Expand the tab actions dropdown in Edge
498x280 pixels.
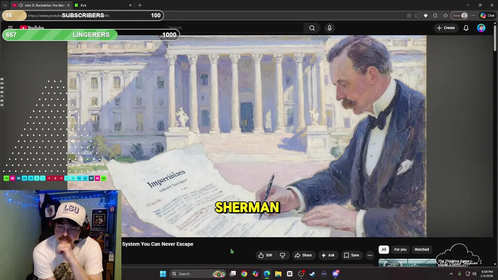(x=5, y=5)
